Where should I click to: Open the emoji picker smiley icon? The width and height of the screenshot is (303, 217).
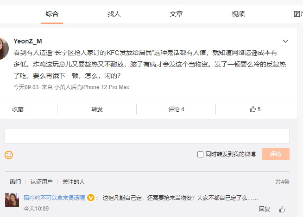click(x=9, y=155)
